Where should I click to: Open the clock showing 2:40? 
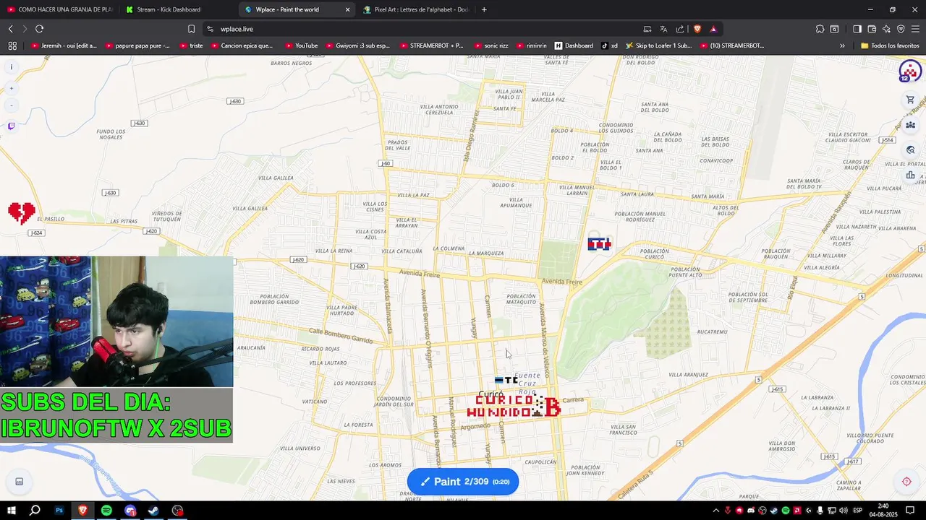[x=883, y=511]
